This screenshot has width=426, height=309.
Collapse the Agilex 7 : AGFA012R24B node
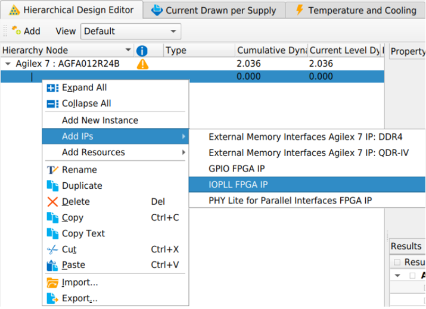[x=7, y=64]
